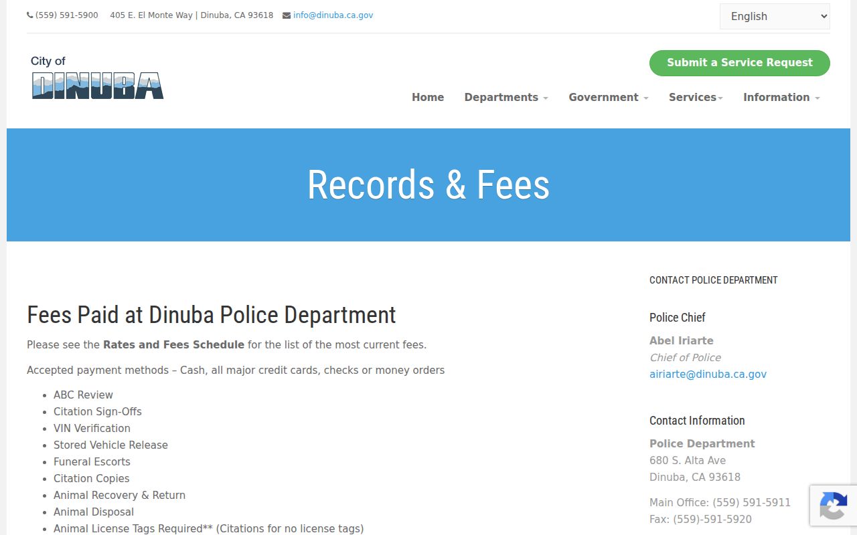Click the 680 S. Alta Ave address
857x535 pixels.
coord(688,461)
